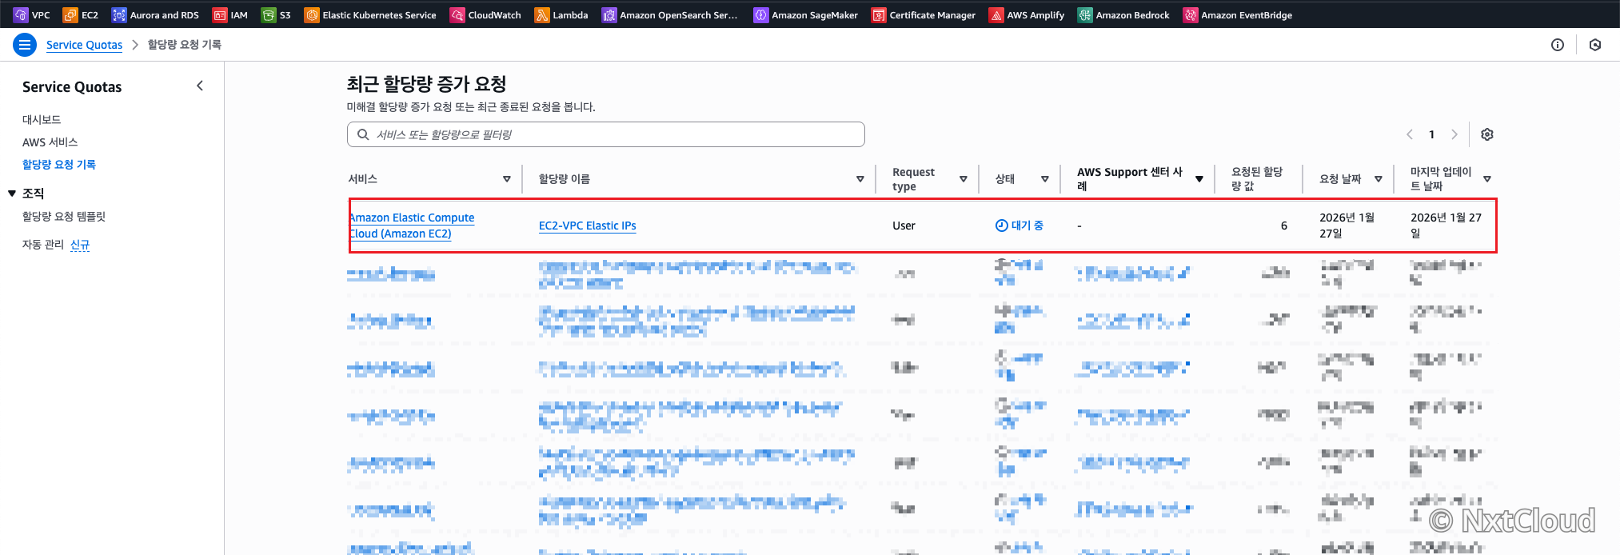Open EC2-VPC Elastic IPs quota link
This screenshot has height=555, width=1620.
[x=588, y=226]
